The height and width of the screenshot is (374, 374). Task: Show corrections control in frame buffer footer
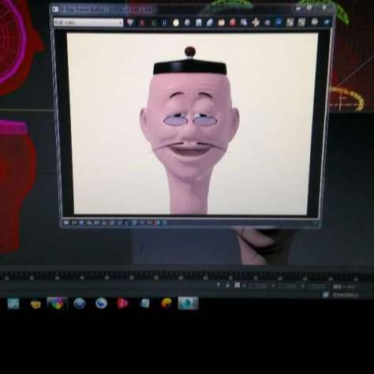click(66, 223)
